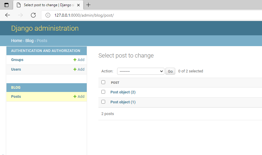This screenshot has width=262, height=155.
Task: Open Posts in the sidebar
Action: [16, 97]
